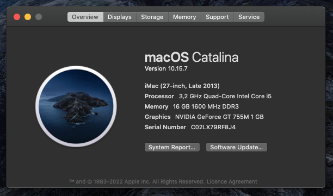Switch to the Memory tab
This screenshot has width=333, height=196.
pos(184,17)
